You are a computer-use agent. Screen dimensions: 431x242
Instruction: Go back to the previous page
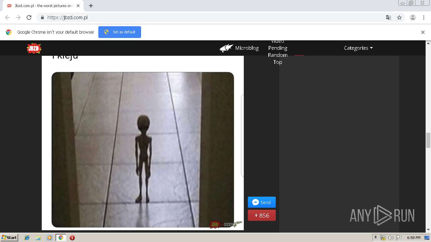(x=7, y=17)
